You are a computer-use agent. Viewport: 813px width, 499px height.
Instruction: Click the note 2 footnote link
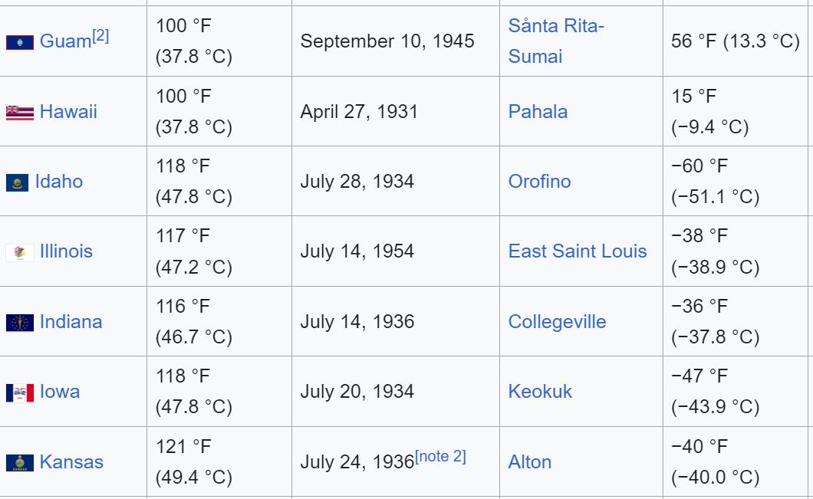[x=441, y=456]
